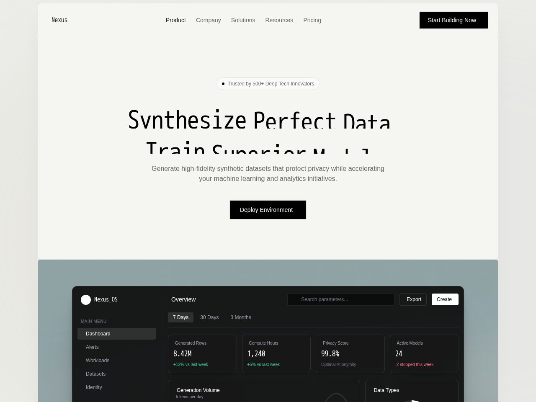
Task: Go to the Company navigation link
Action: tap(208, 20)
